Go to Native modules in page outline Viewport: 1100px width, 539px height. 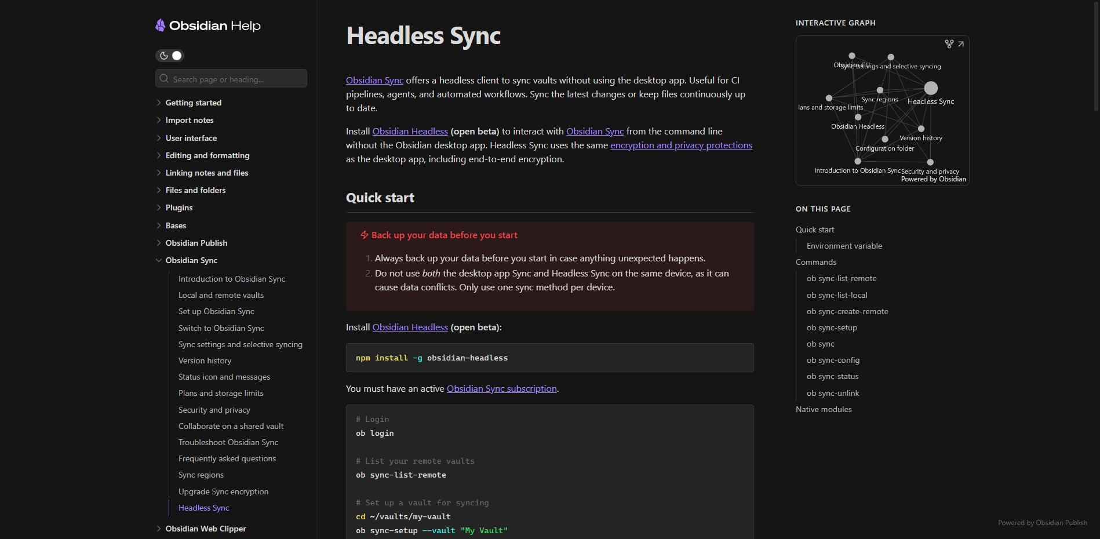tap(824, 409)
